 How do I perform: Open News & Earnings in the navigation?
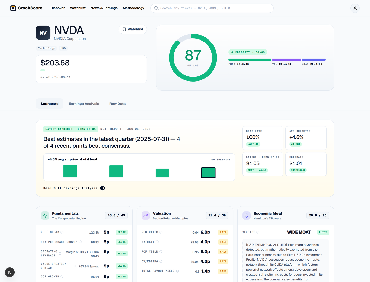click(x=104, y=8)
